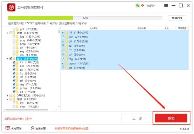Select the 其它 (344个文件) tree item
Viewport: 194px width, 134px height.
(27, 58)
